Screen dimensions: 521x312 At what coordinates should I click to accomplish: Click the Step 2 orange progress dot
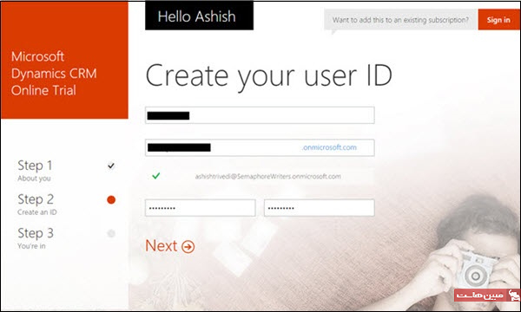pyautogui.click(x=111, y=199)
